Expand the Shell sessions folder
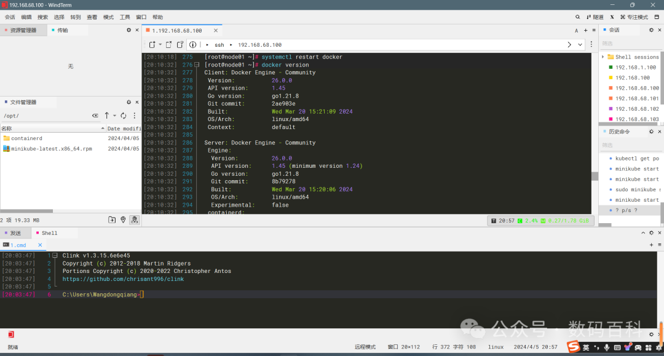 coord(603,57)
